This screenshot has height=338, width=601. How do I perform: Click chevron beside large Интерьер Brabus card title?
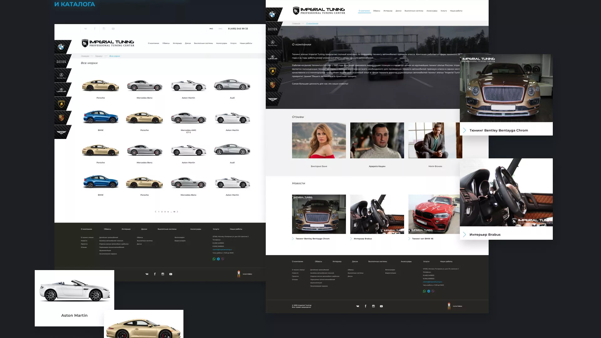click(465, 234)
